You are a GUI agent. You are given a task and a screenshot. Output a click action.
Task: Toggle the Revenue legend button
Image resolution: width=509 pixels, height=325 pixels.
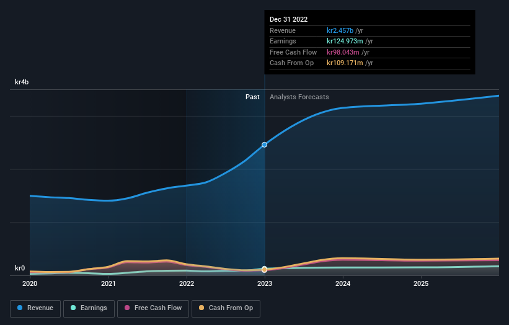tap(35, 308)
